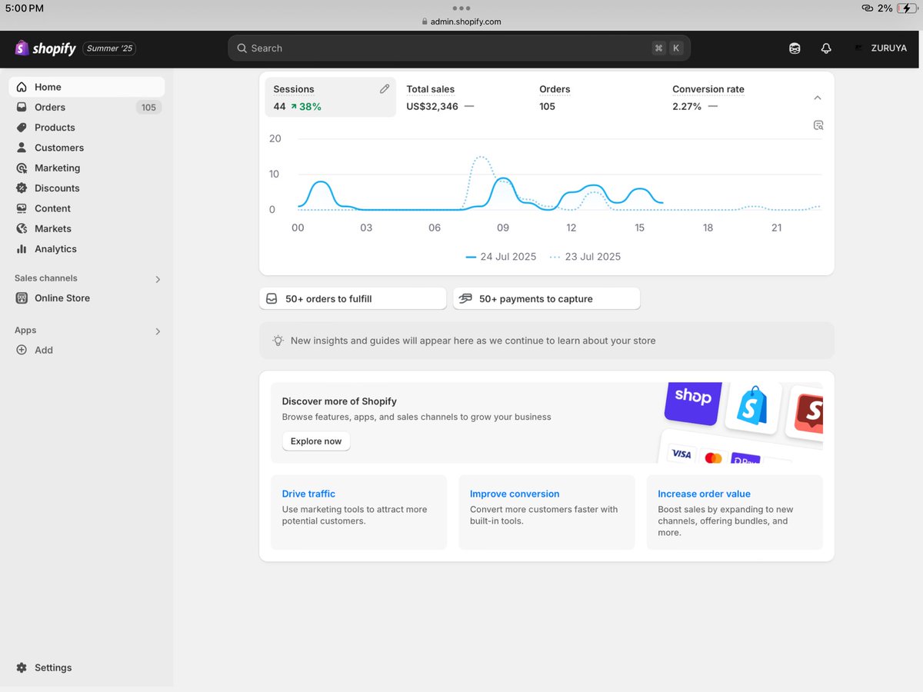The height and width of the screenshot is (692, 923).
Task: Open Online Store sales channel
Action: (86, 298)
